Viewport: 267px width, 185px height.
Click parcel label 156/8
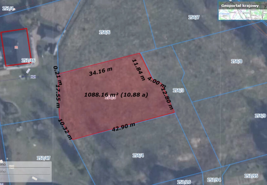click(237, 61)
